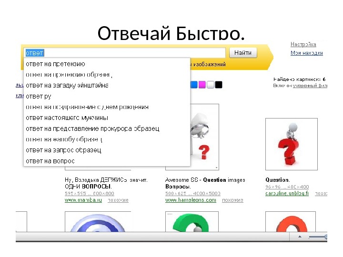Filter images by black color swatch
Viewport: 343px width, 257px height.
coord(219,85)
